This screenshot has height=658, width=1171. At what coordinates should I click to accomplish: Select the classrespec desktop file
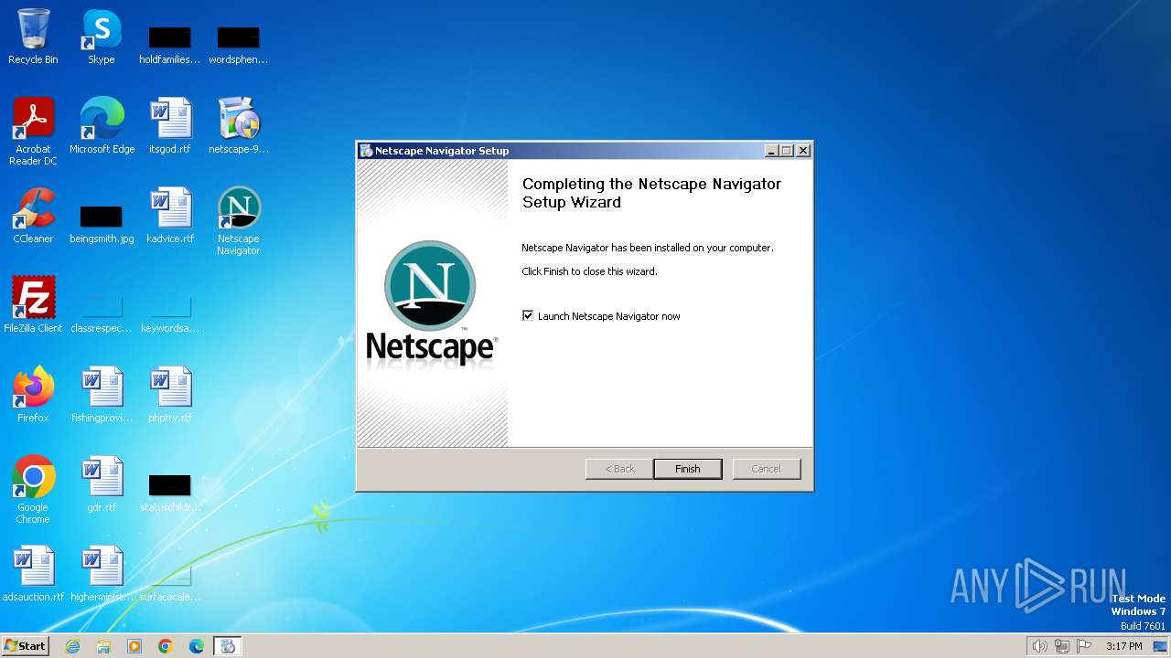point(102,313)
